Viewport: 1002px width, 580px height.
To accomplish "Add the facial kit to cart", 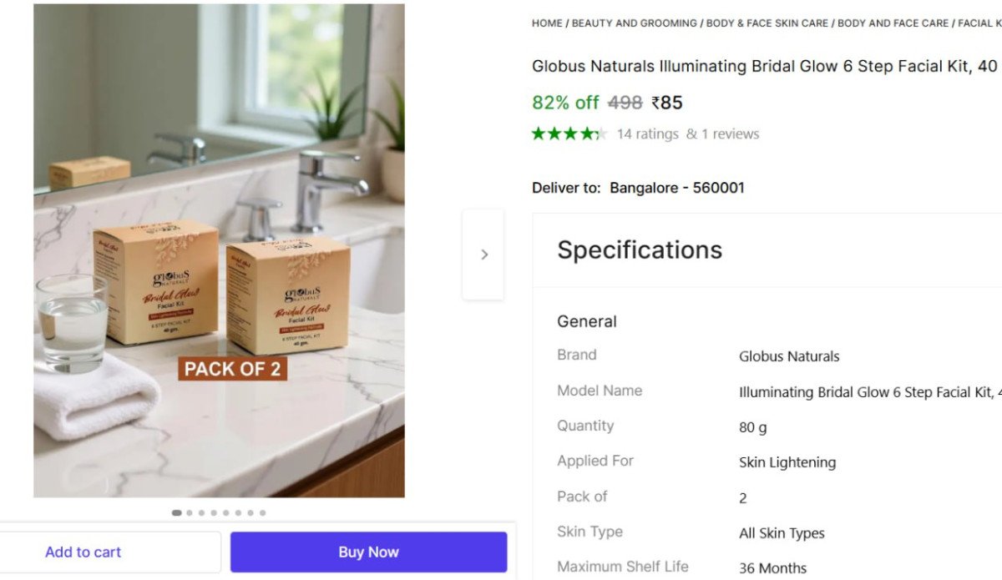I will pos(83,552).
